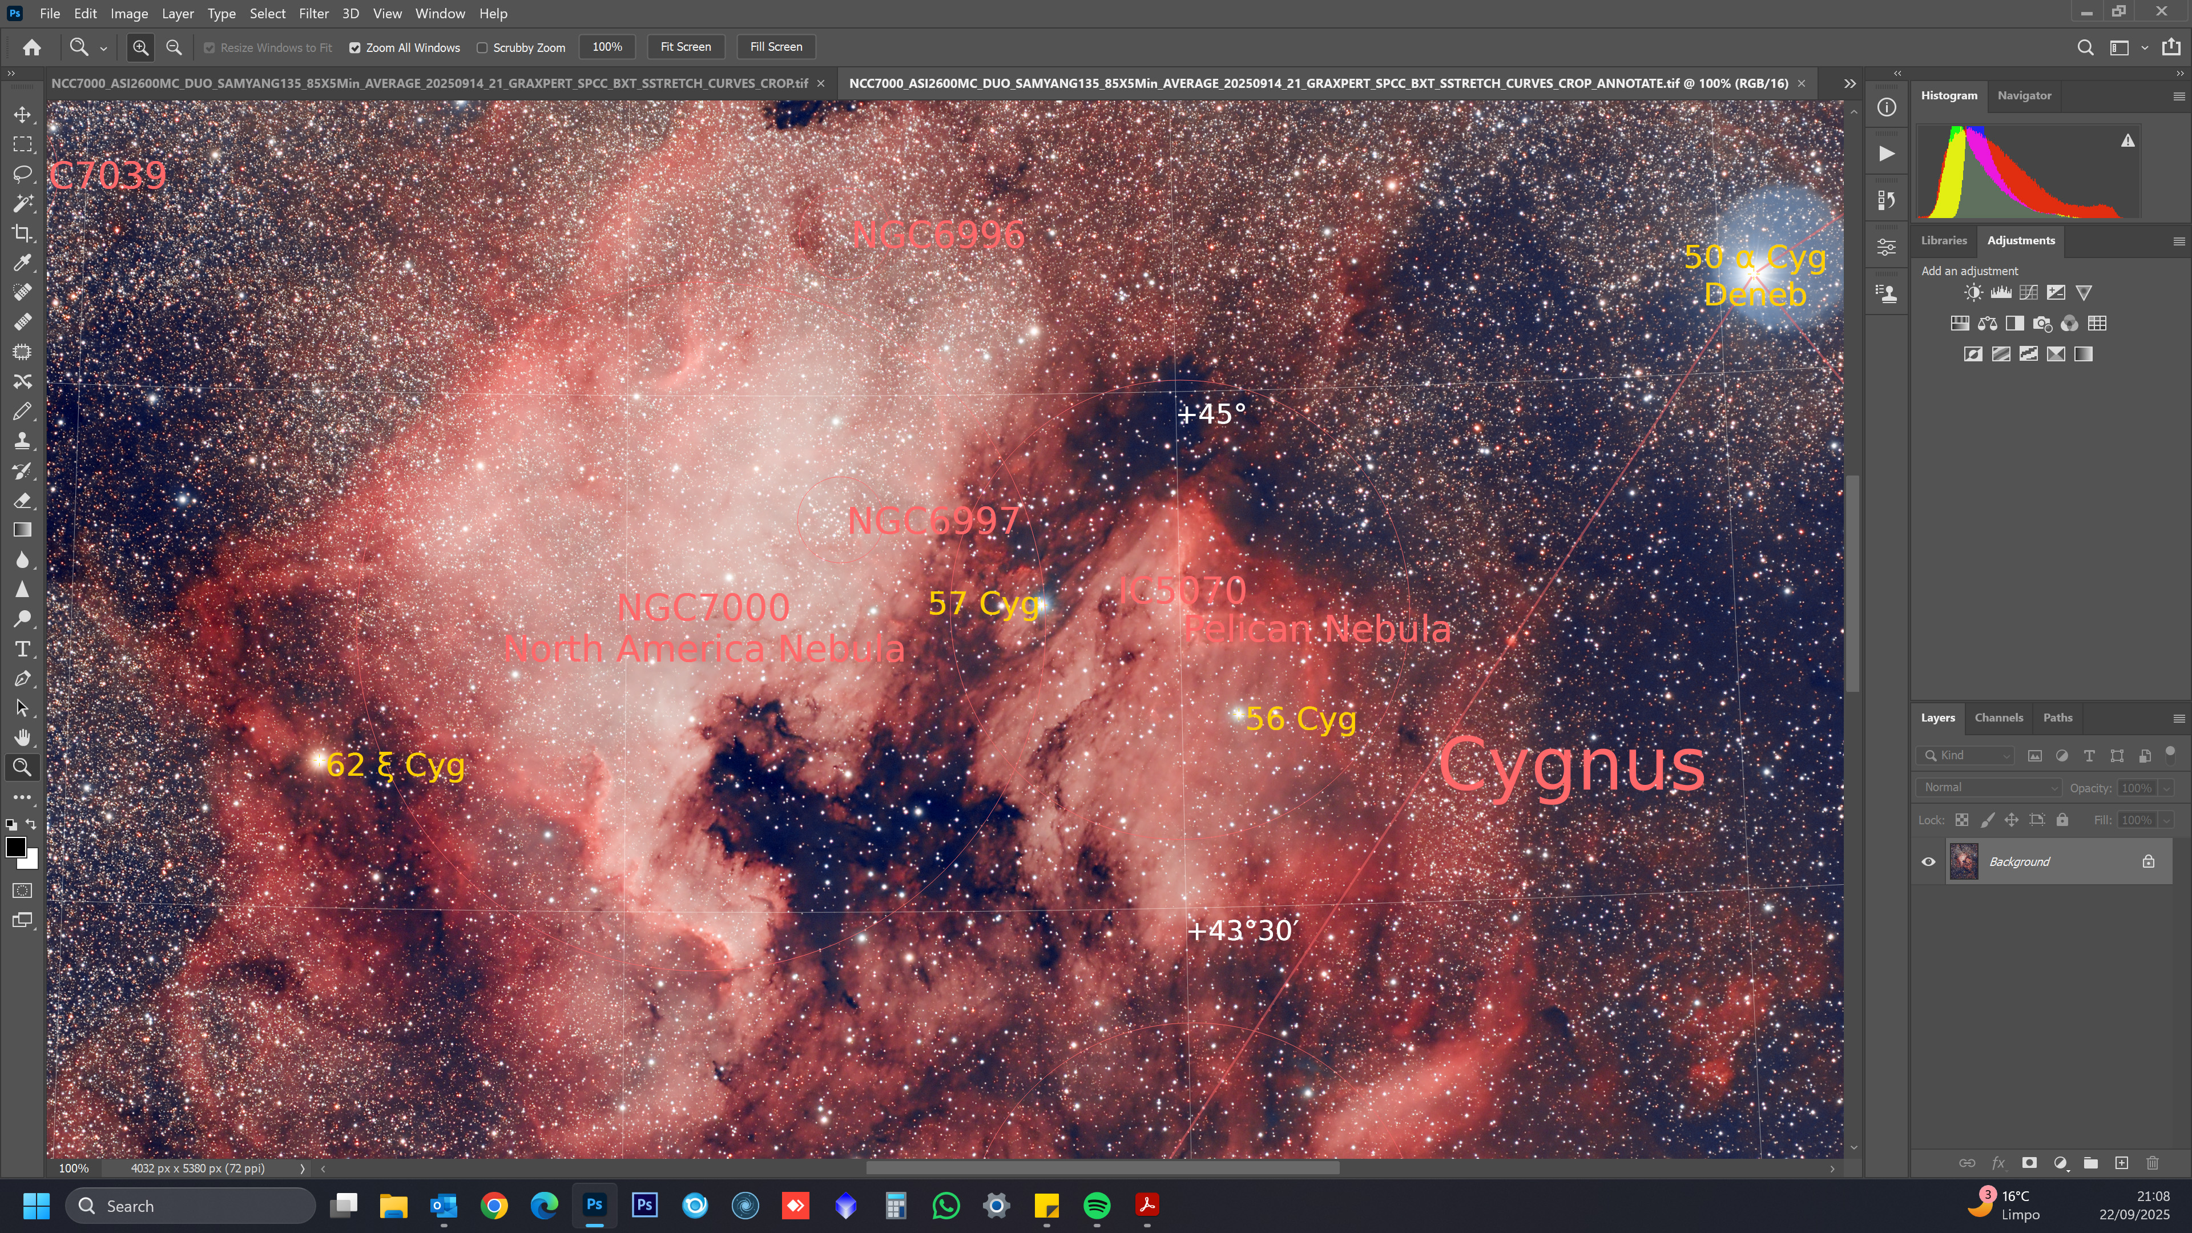Image resolution: width=2192 pixels, height=1233 pixels.
Task: Select the Eraser tool
Action: [23, 501]
